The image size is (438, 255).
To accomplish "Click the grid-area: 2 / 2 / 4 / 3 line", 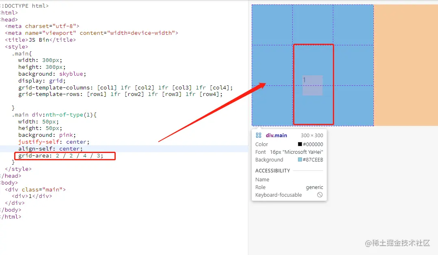I will coord(60,155).
